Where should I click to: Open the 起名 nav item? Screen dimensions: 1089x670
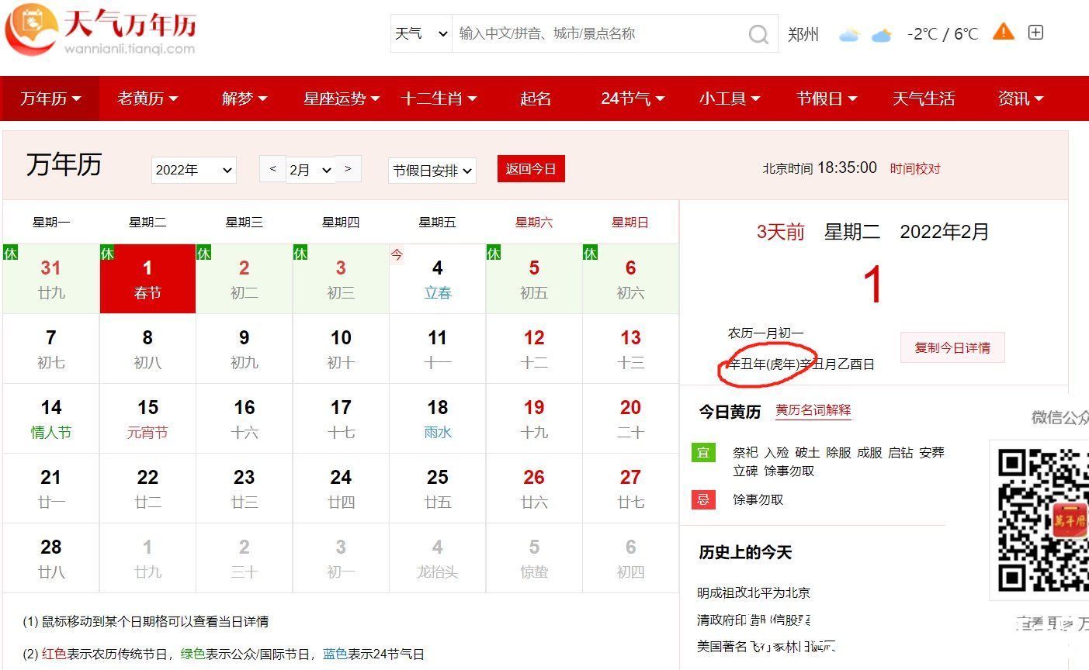pos(536,98)
